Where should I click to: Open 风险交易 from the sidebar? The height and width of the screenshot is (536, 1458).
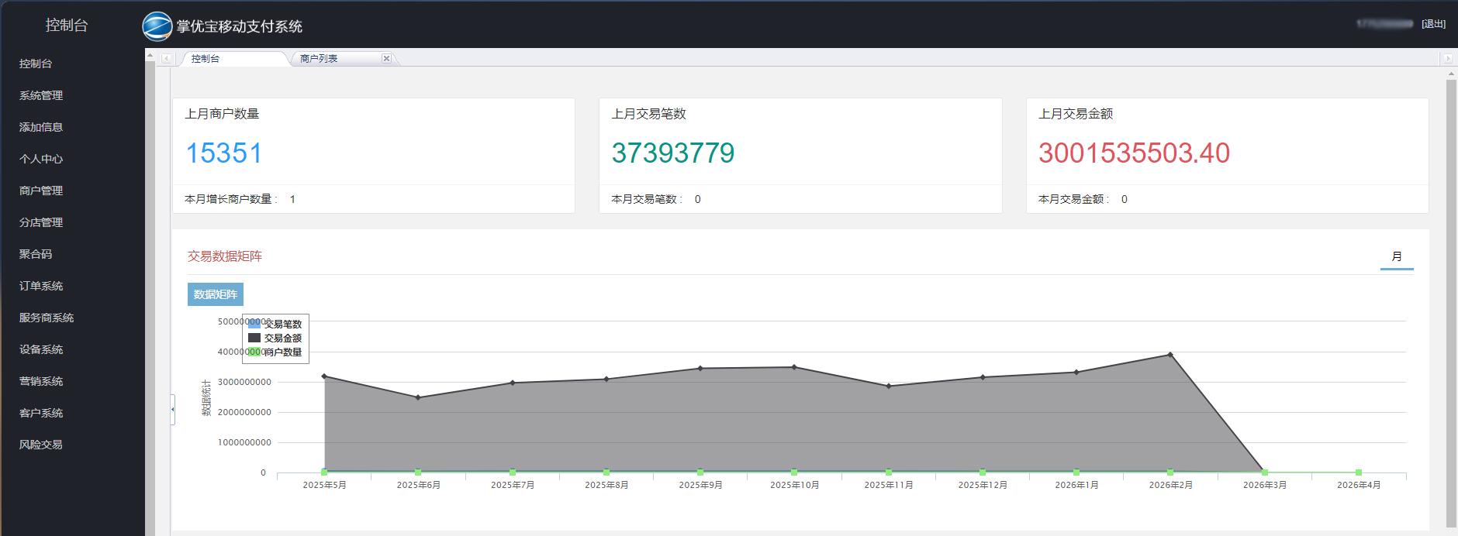41,445
